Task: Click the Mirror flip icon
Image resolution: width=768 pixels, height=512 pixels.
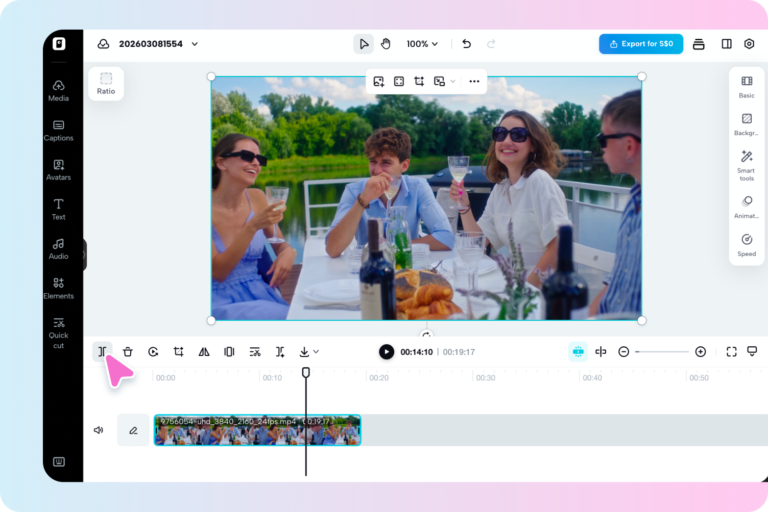Action: [204, 352]
